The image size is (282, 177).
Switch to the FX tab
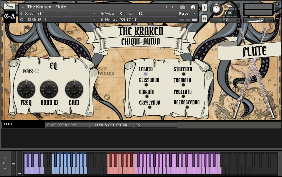coord(156,125)
